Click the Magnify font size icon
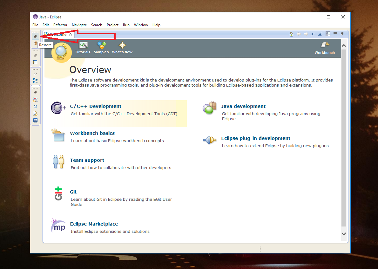Image resolution: width=378 pixels, height=269 pixels. 321,34
